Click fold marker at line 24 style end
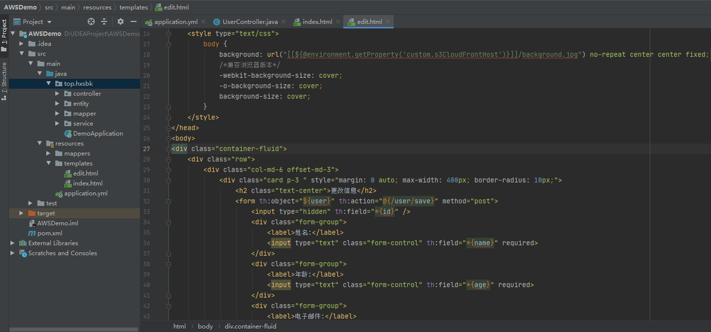Image resolution: width=711 pixels, height=332 pixels. (x=169, y=118)
